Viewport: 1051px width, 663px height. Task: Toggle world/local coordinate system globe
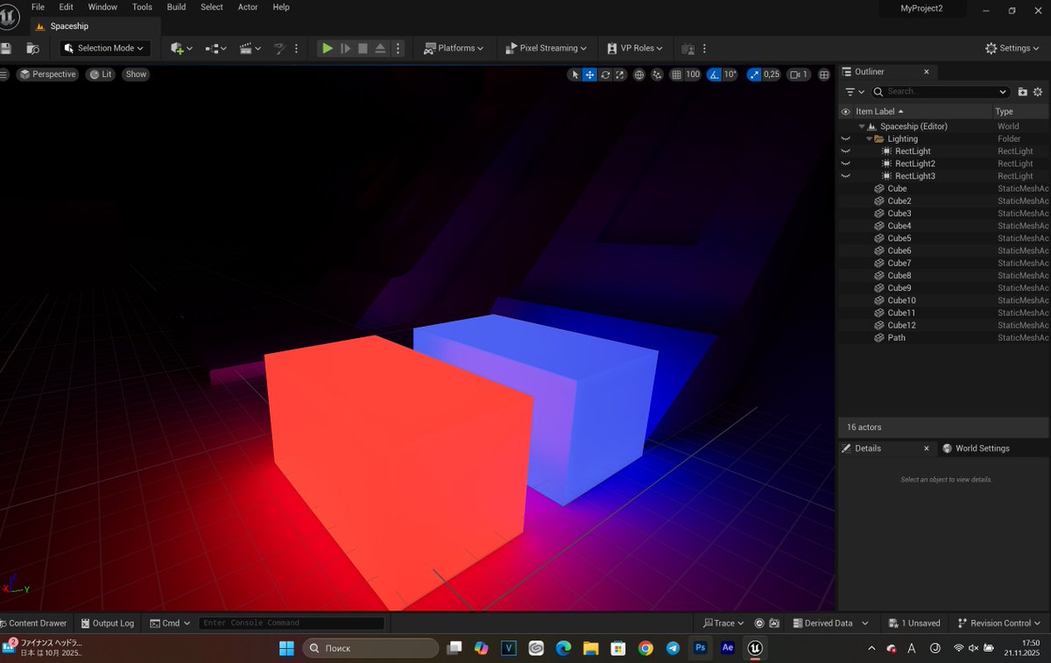tap(639, 74)
